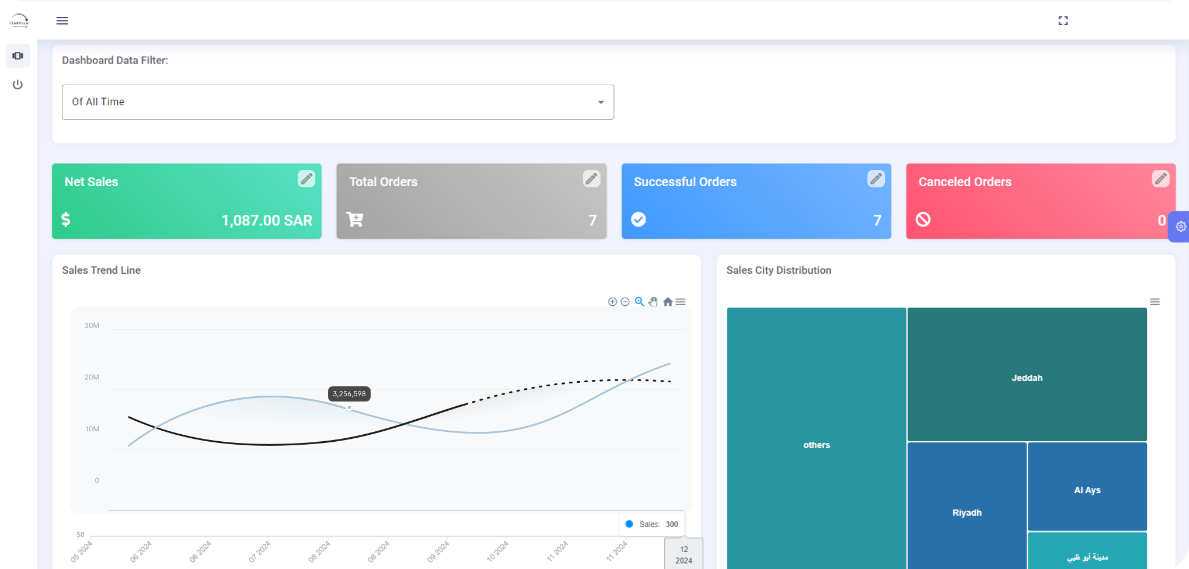
Task: Click the Riyadh treemap block
Action: [x=967, y=505]
